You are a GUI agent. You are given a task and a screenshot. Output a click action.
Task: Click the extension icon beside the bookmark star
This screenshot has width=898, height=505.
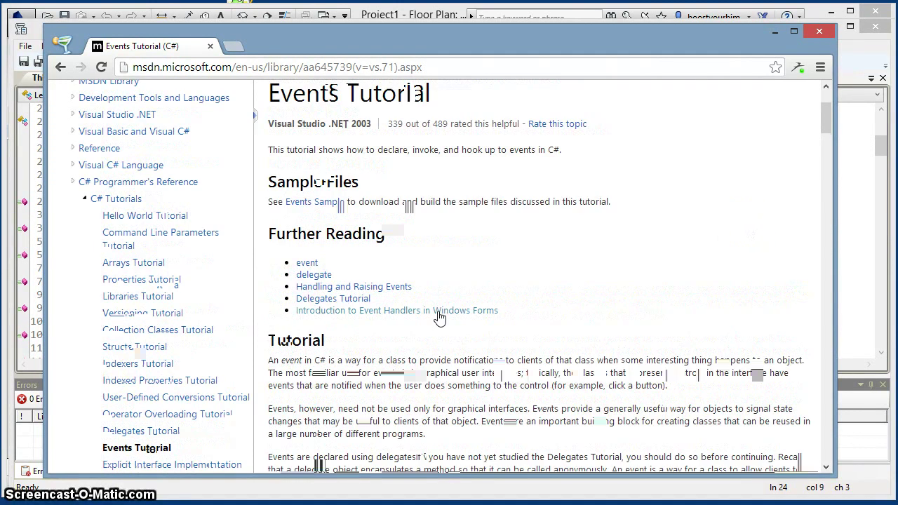pyautogui.click(x=798, y=67)
